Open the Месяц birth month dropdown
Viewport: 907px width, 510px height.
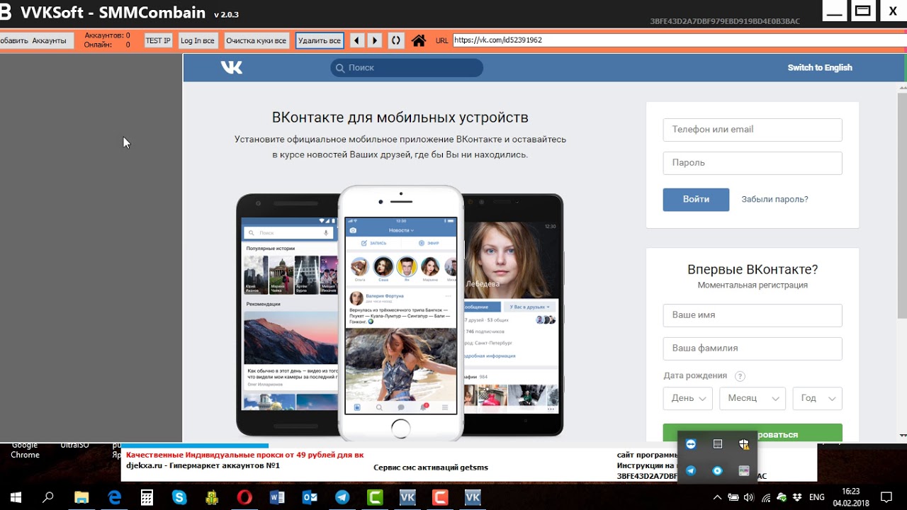[x=753, y=398]
